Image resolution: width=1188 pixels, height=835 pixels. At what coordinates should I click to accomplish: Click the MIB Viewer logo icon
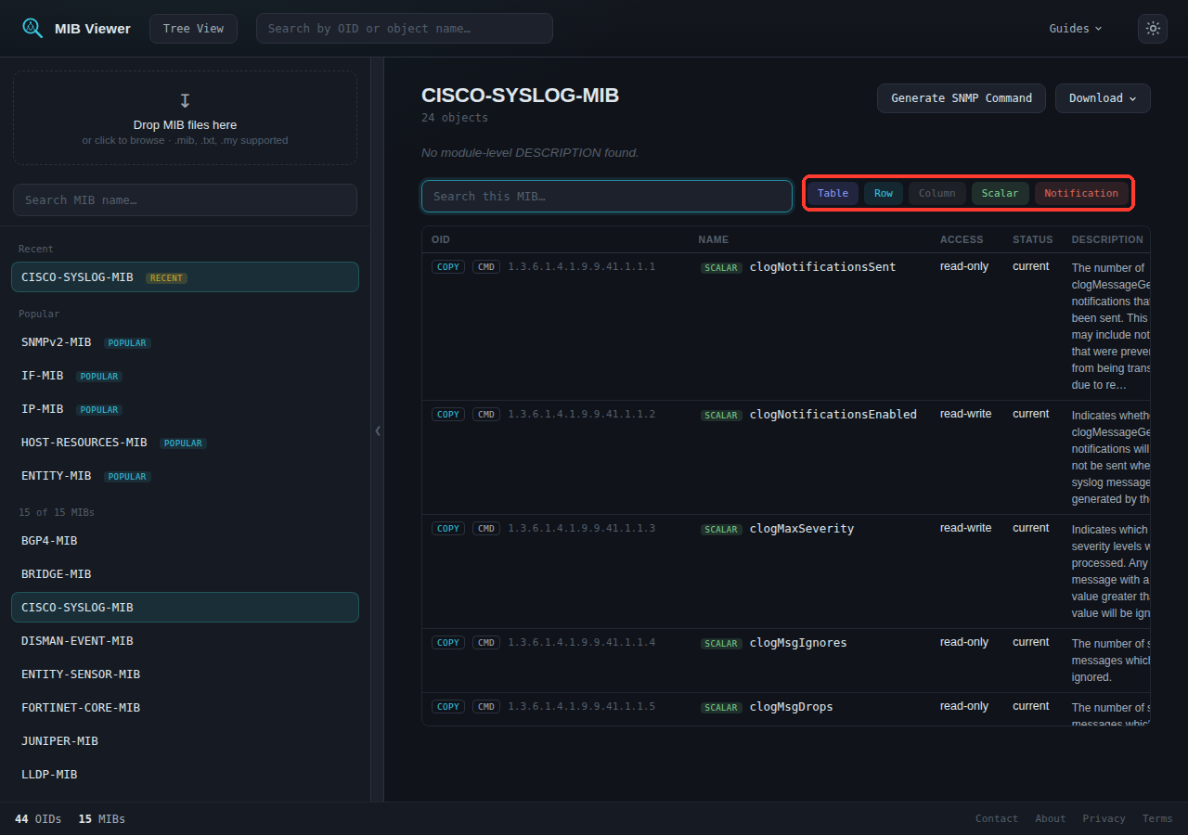pos(32,29)
